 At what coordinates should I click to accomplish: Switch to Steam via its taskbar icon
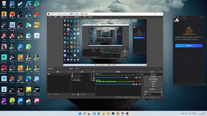[x=122, y=113]
